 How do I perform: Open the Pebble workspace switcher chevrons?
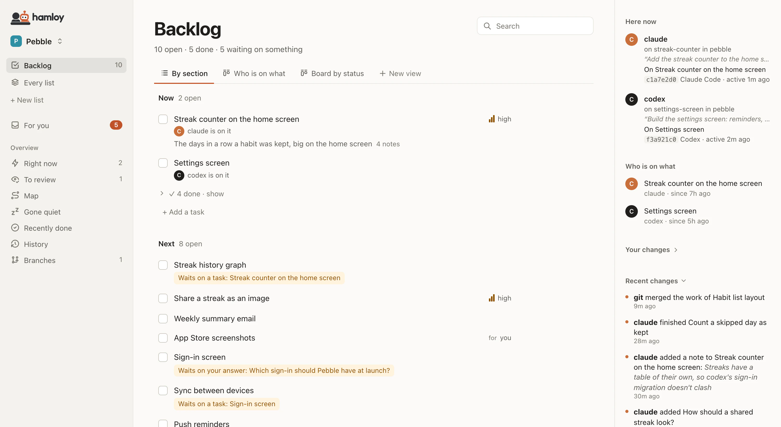coord(60,41)
